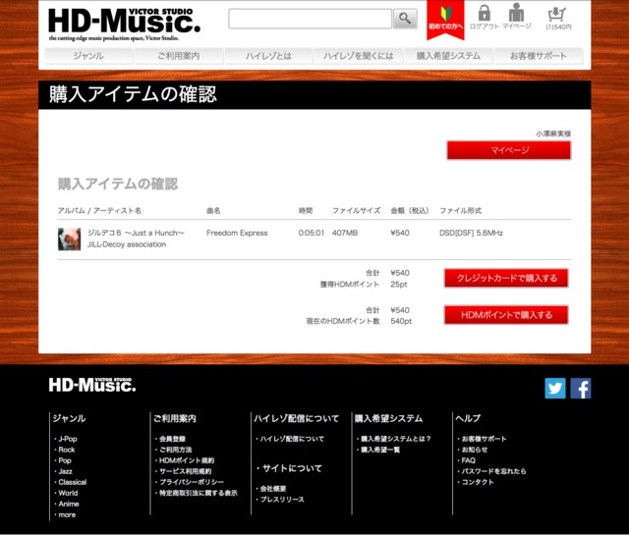
Task: Open the ジャンル navigation menu
Action: [88, 56]
